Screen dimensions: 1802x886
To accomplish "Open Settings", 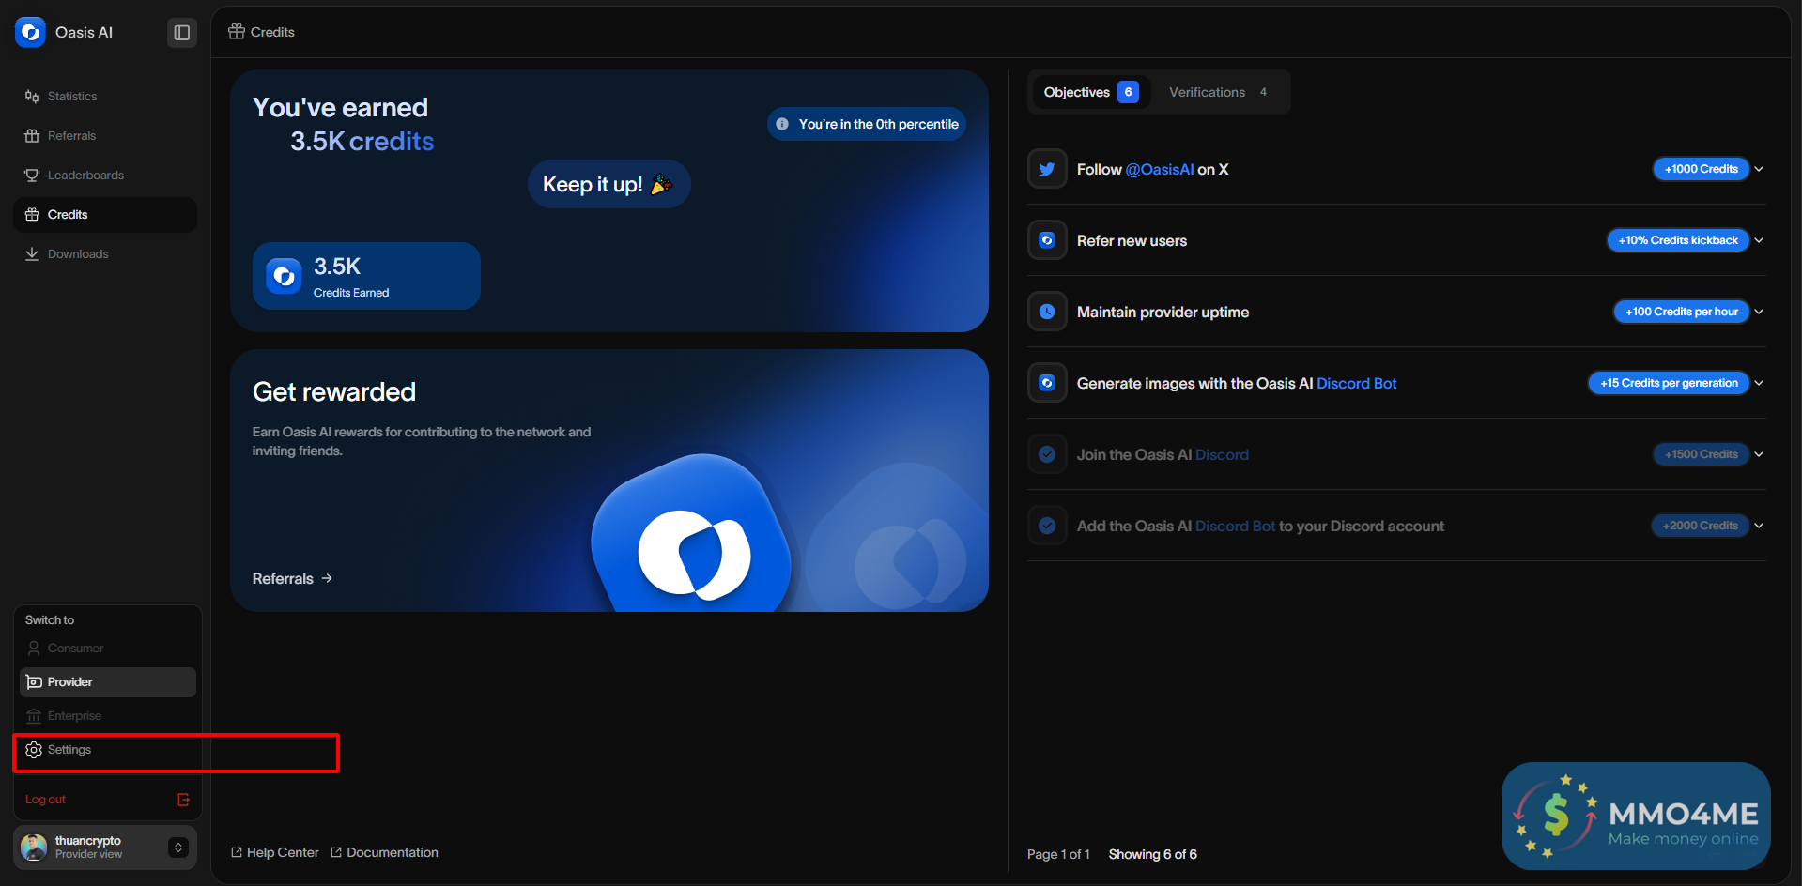I will pos(108,750).
